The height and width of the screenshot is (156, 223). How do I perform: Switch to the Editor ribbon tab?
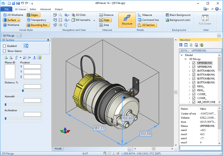tap(33, 9)
